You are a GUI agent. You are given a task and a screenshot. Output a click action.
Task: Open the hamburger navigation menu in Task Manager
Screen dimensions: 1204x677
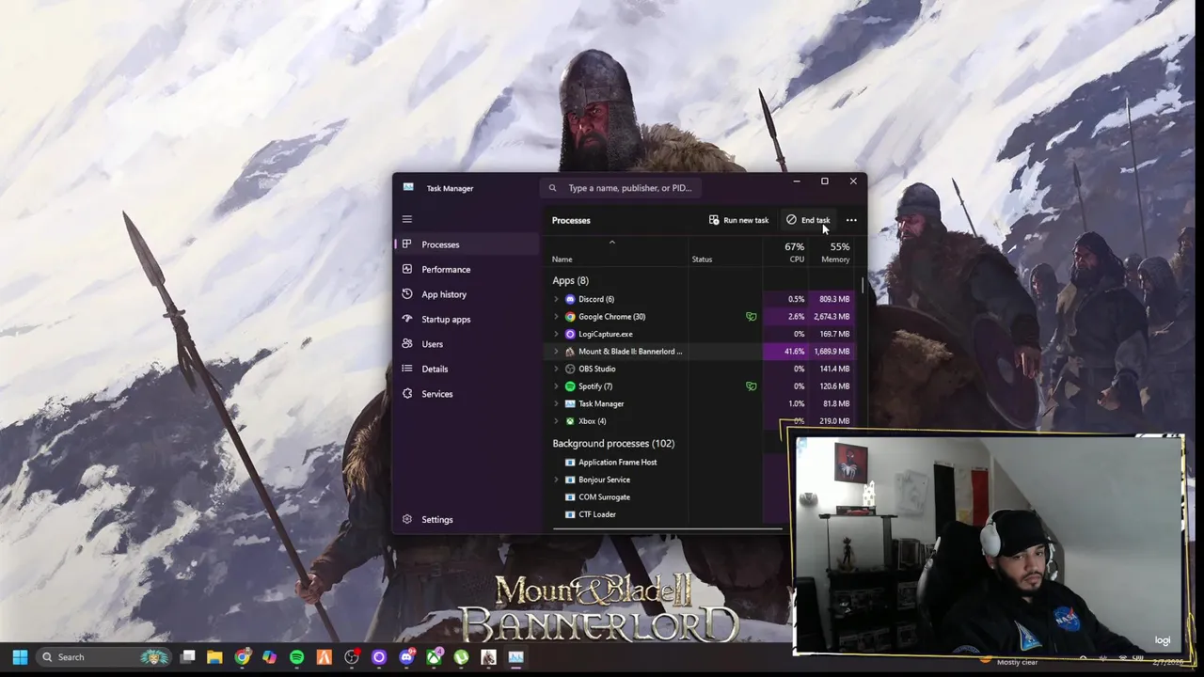407,219
